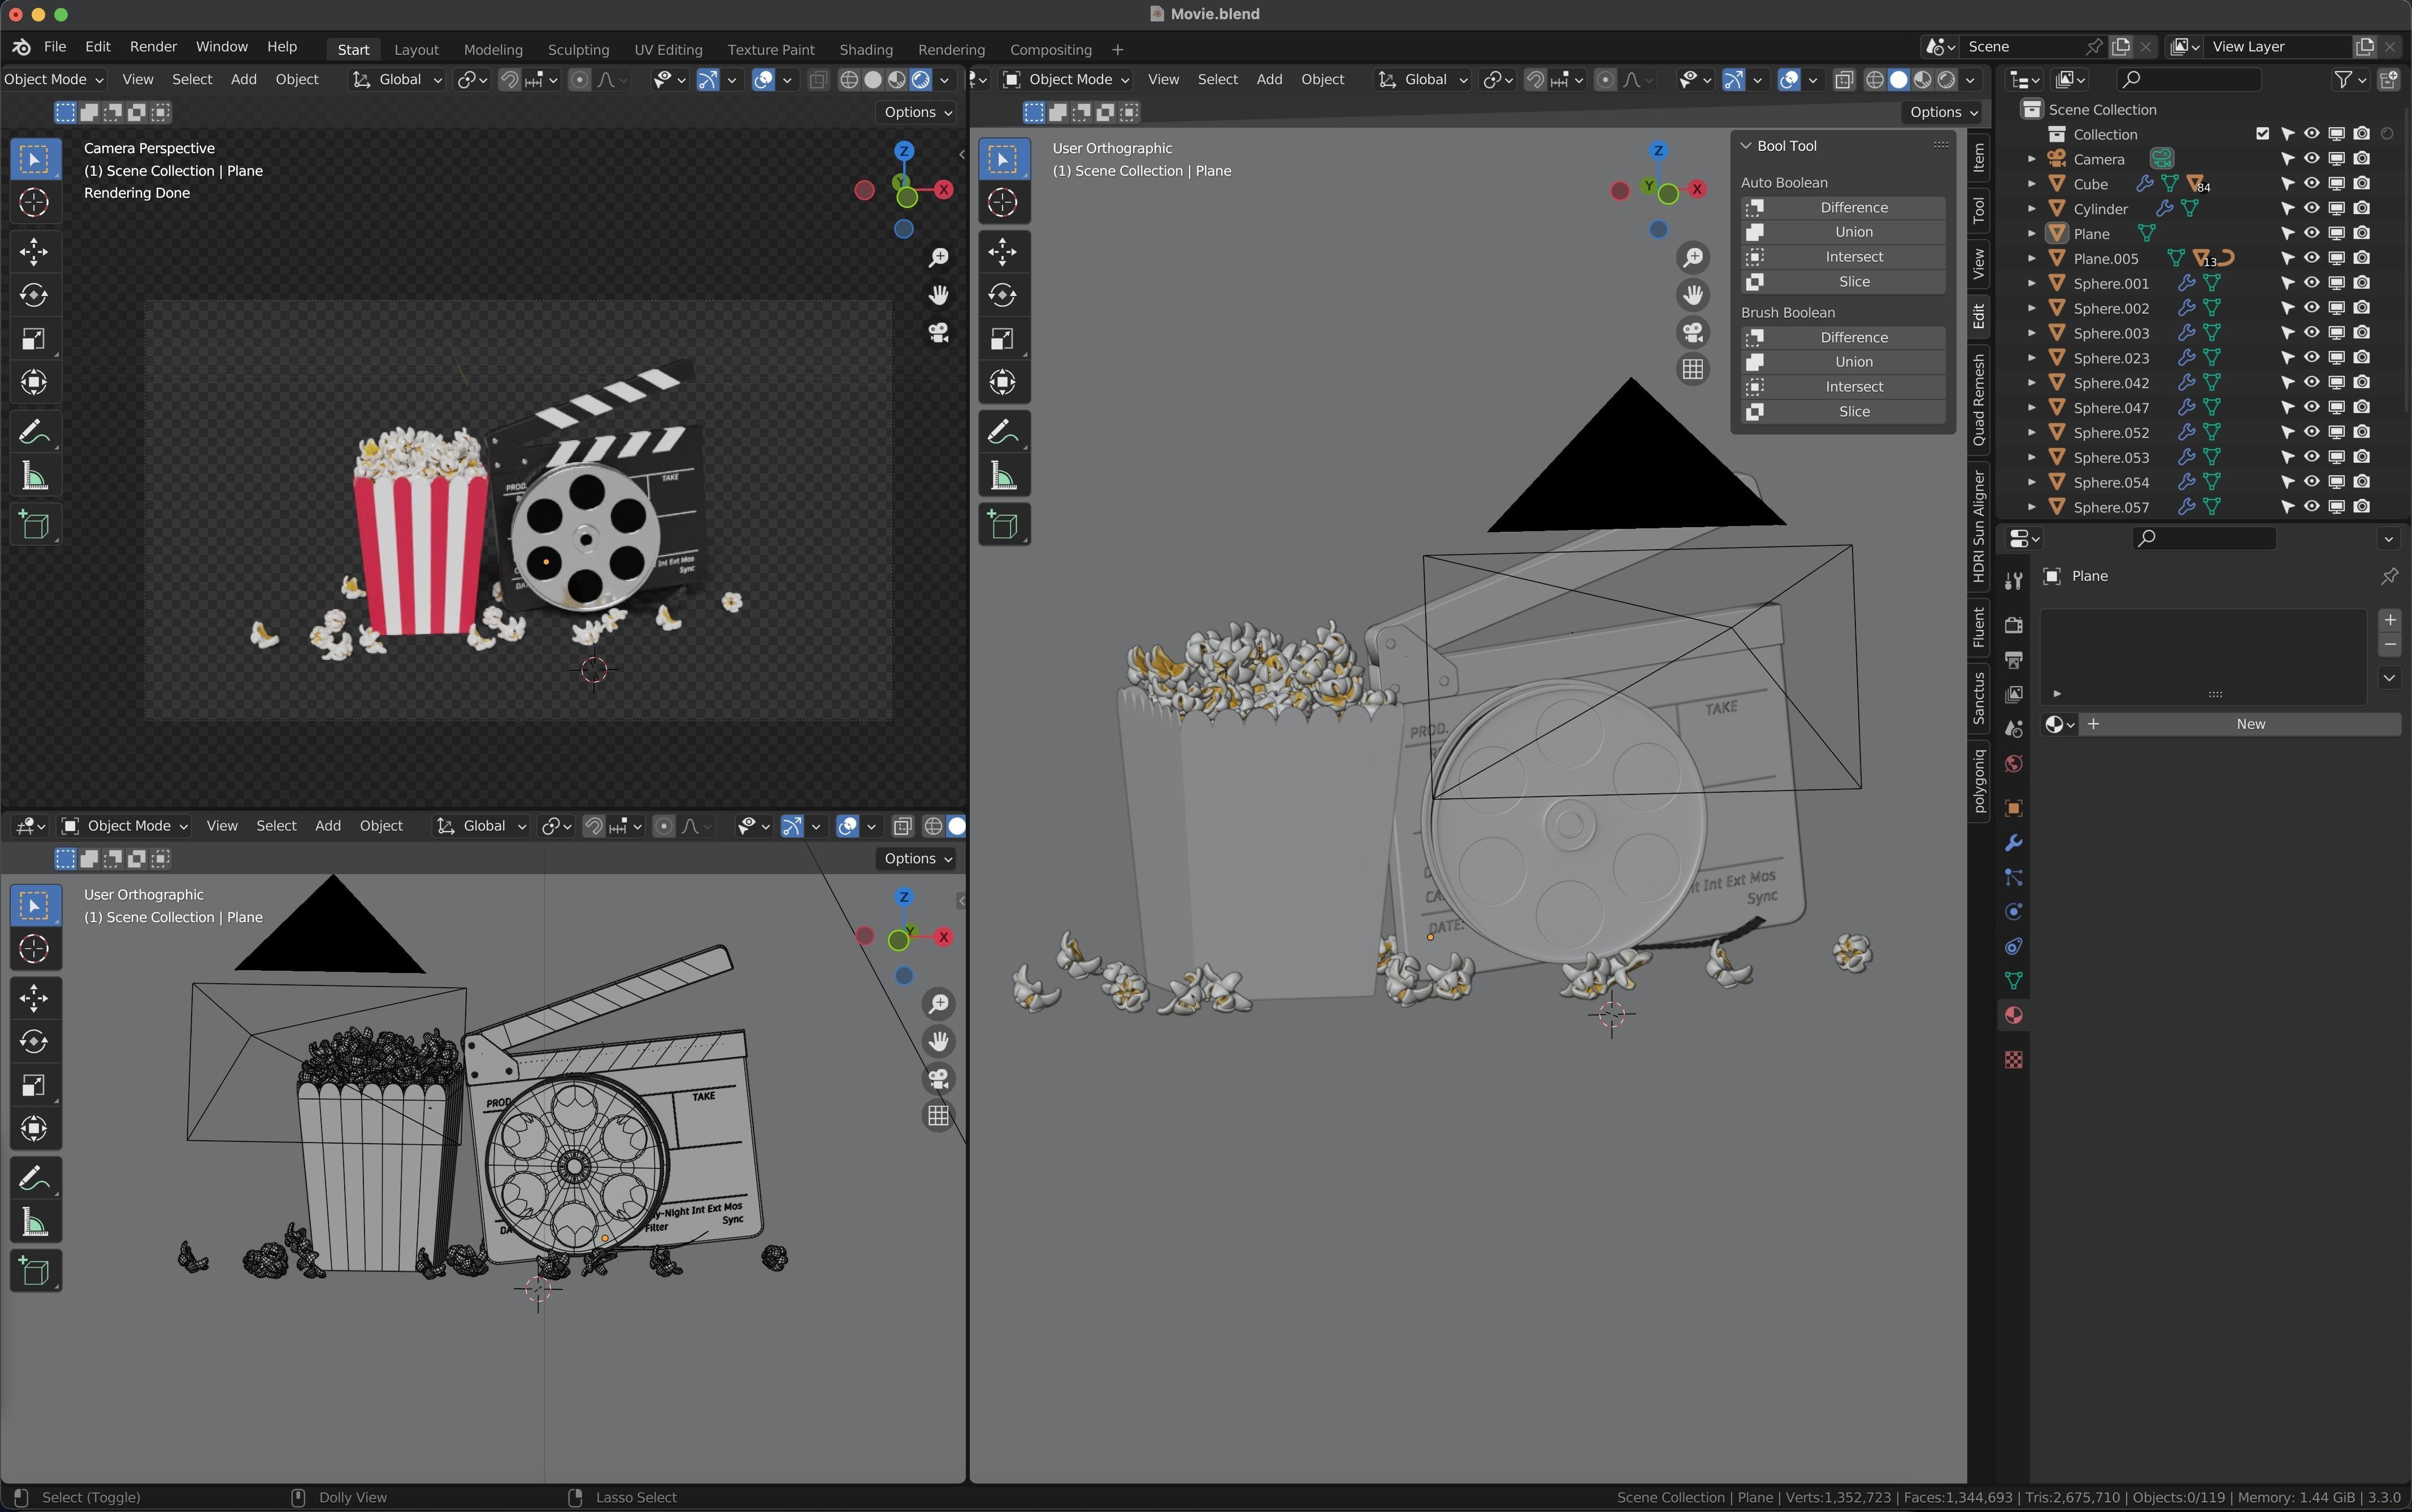The image size is (2412, 1512).
Task: Switch orthographic/perspective grid icon in the right viewport
Action: pyautogui.click(x=1693, y=369)
